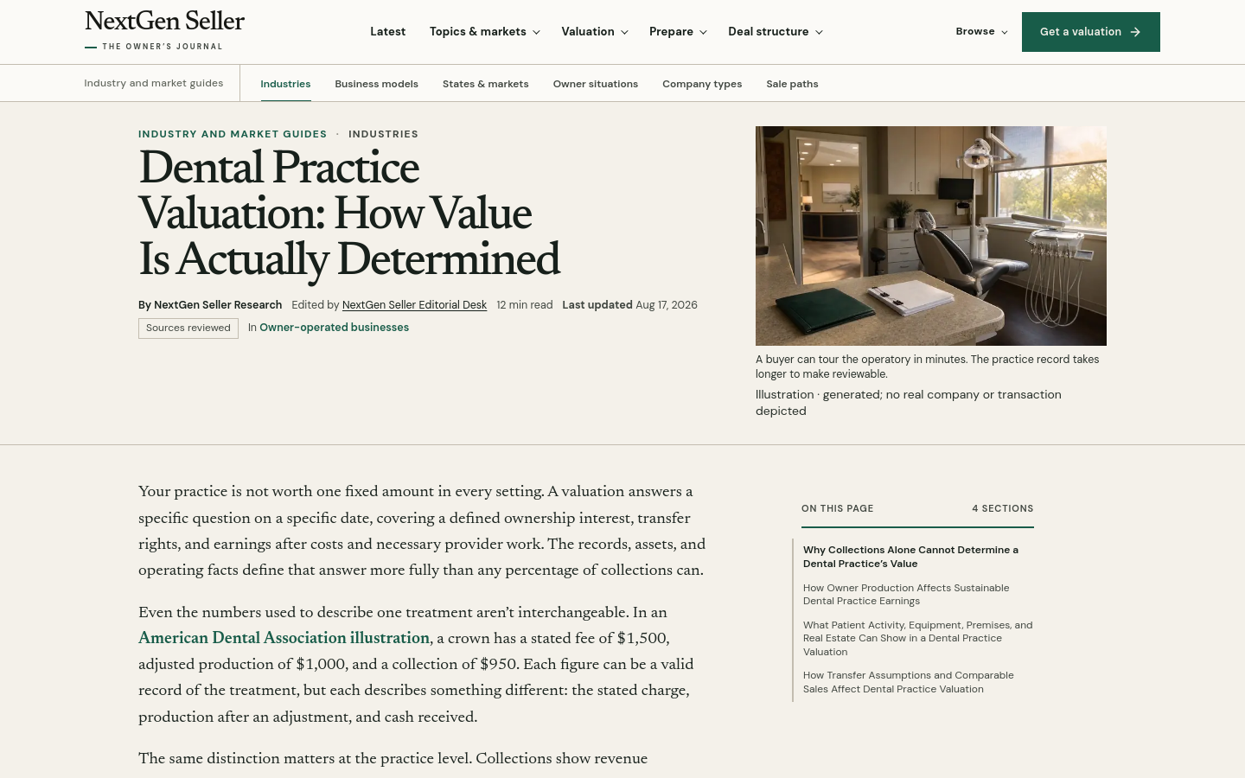Open the Company types tab

point(702,84)
